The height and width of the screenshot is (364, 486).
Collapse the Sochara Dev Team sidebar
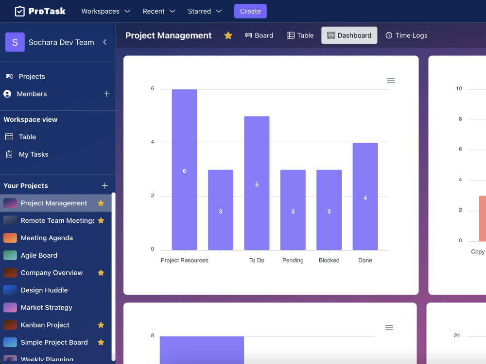pyautogui.click(x=104, y=42)
